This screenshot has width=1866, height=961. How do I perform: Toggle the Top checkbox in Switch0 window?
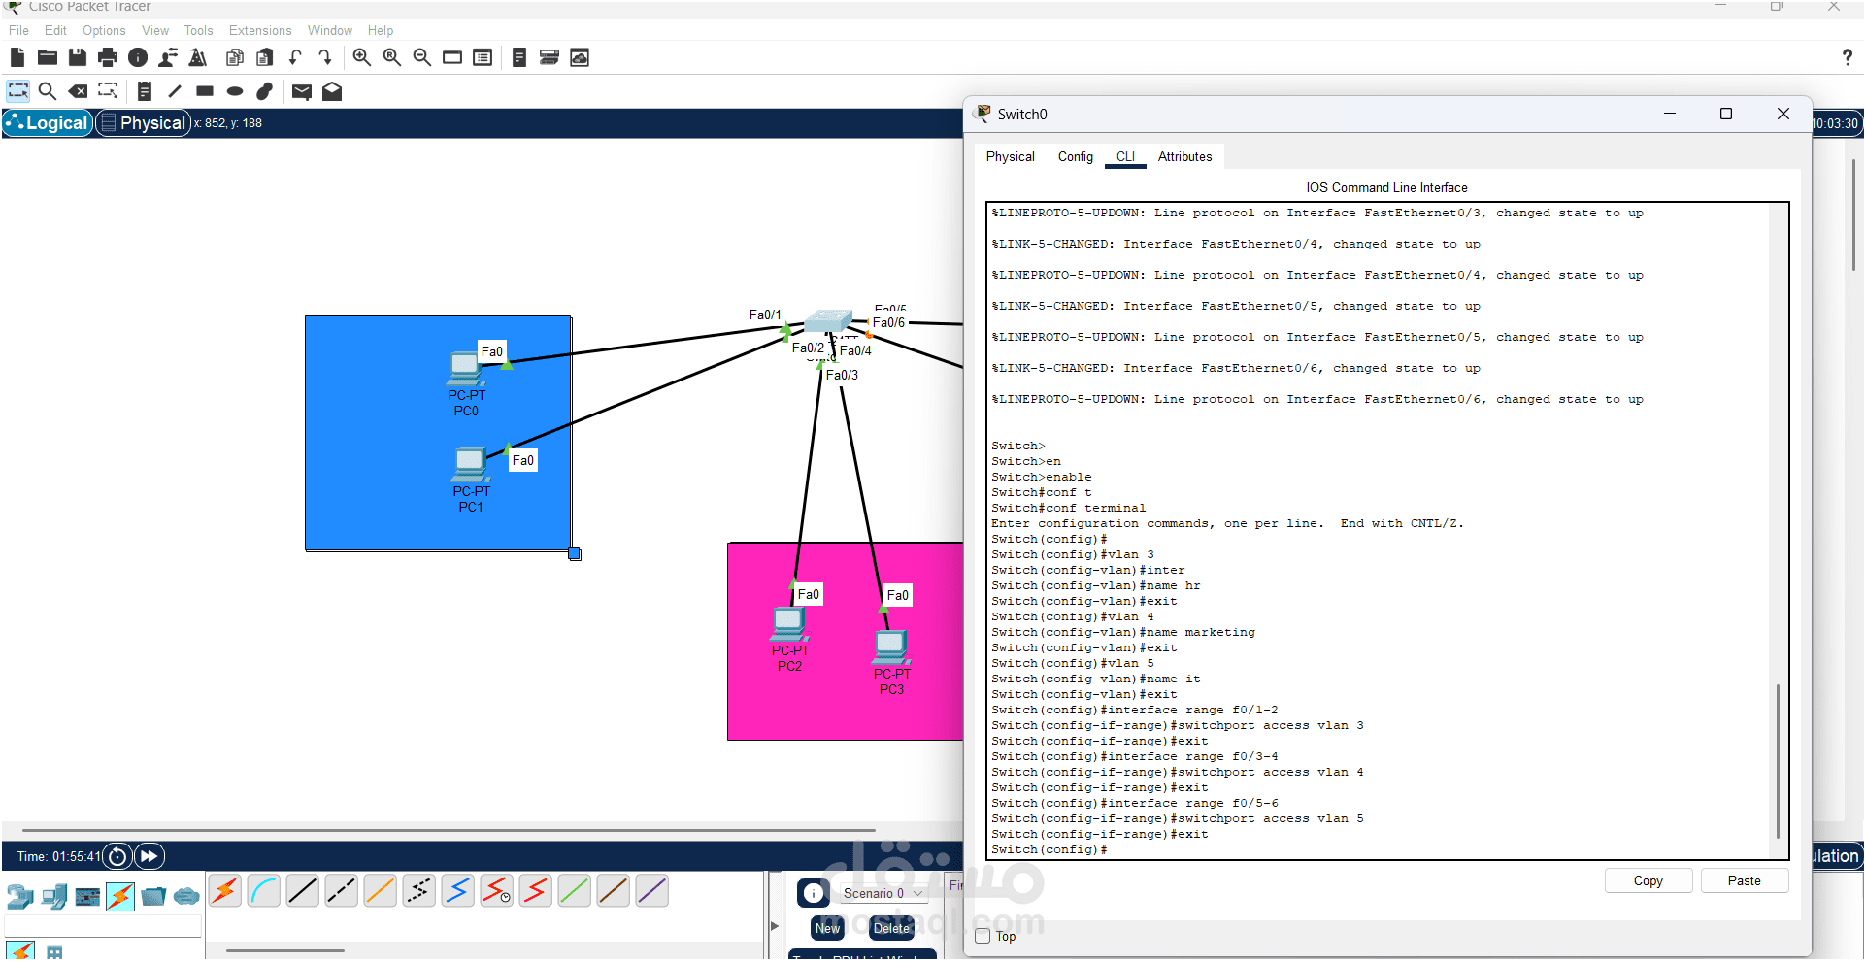click(x=983, y=937)
